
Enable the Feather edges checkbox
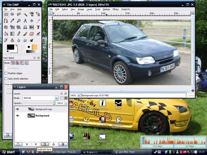pyautogui.click(x=6, y=73)
